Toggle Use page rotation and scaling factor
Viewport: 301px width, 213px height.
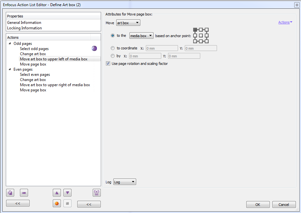[108, 64]
